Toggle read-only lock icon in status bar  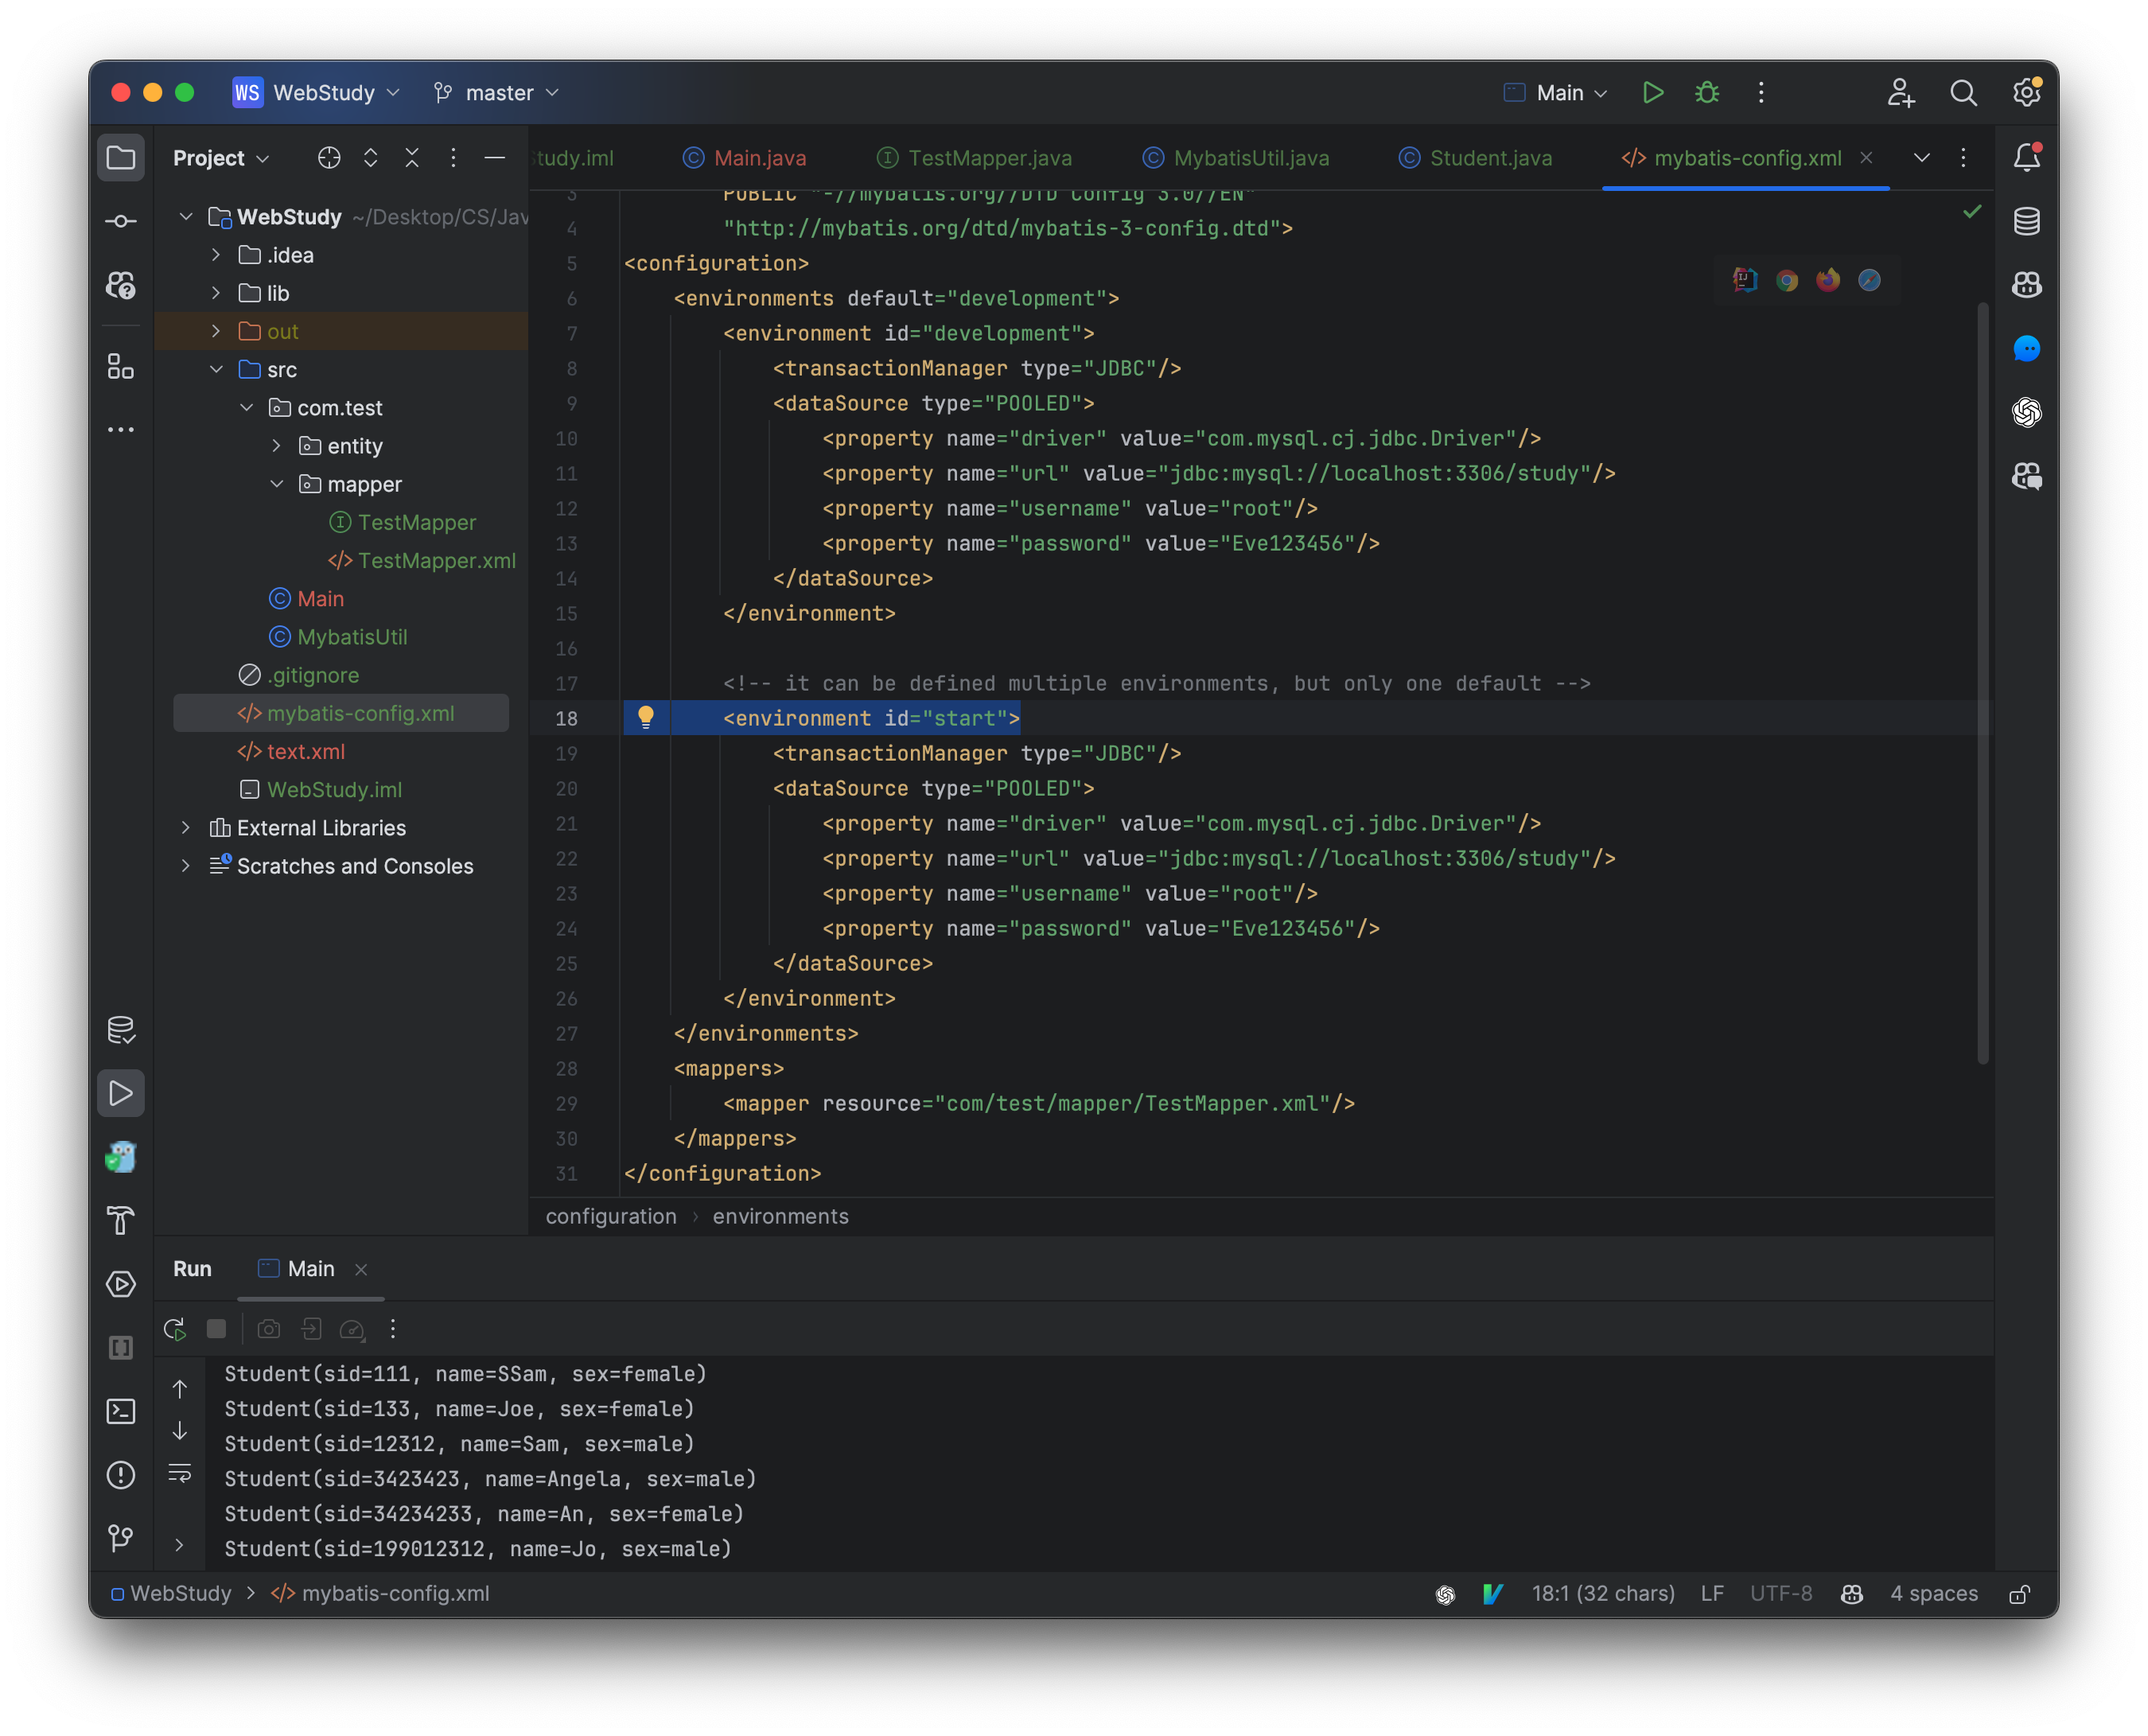[x=2019, y=1594]
